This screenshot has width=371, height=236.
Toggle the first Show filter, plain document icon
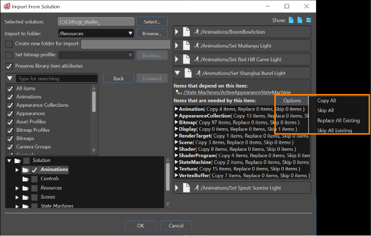[291, 20]
